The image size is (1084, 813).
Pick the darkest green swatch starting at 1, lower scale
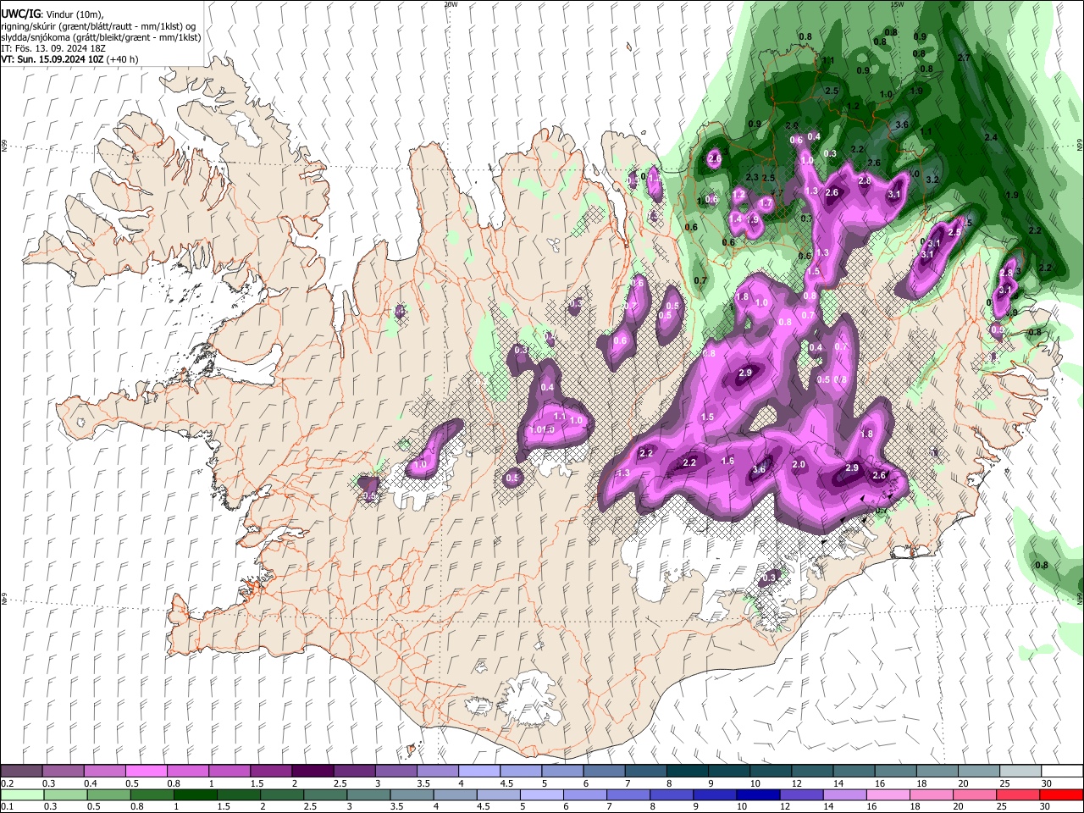(195, 794)
